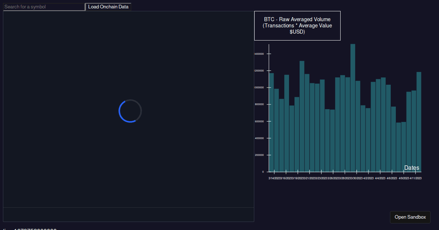Click the 1400000 y-axis tick label

click(258, 54)
